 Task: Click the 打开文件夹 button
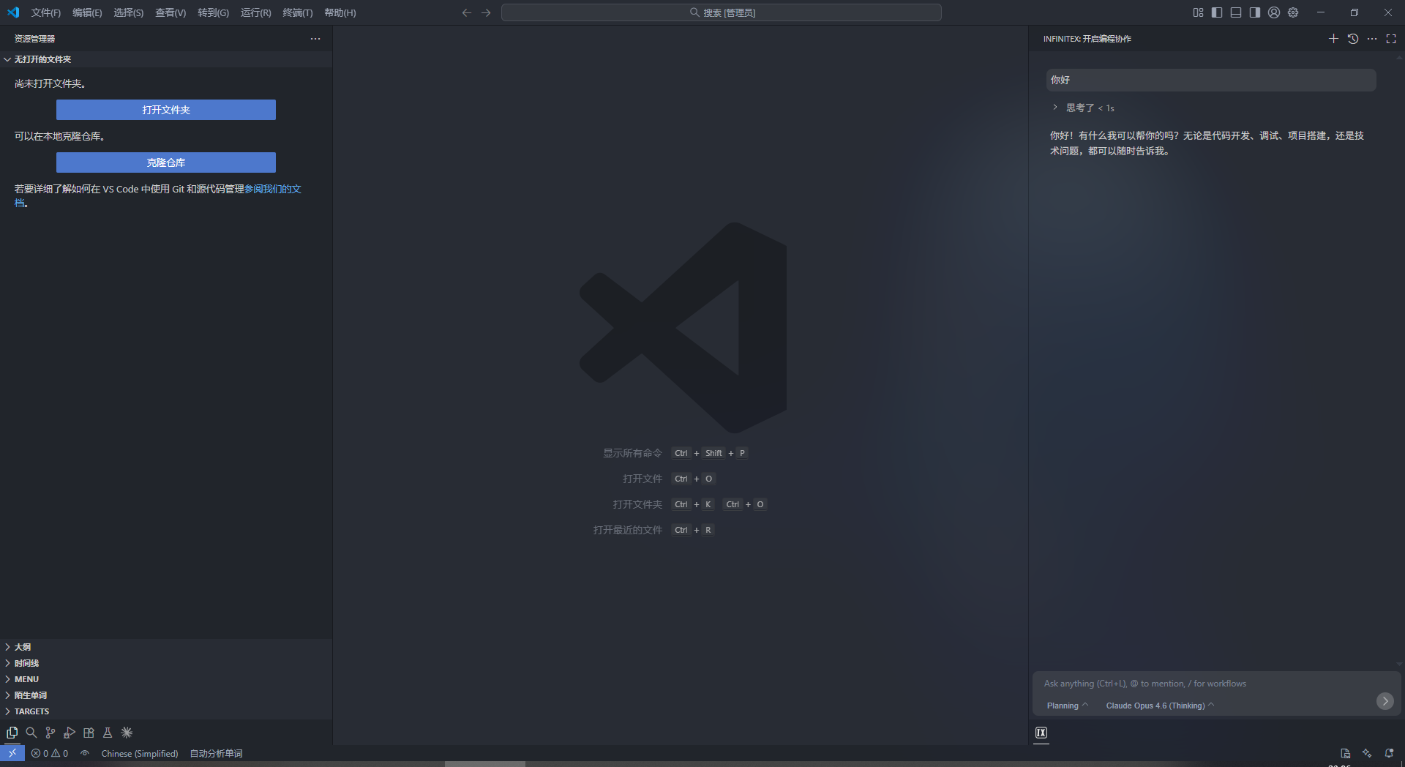click(x=166, y=110)
